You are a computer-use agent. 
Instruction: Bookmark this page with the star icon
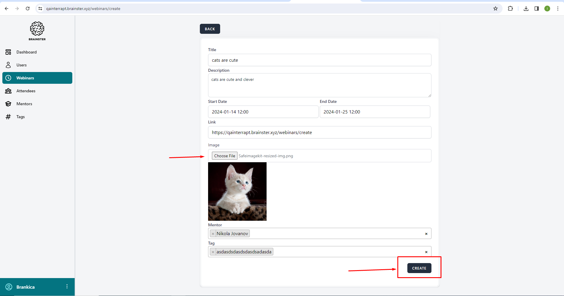[x=496, y=9]
